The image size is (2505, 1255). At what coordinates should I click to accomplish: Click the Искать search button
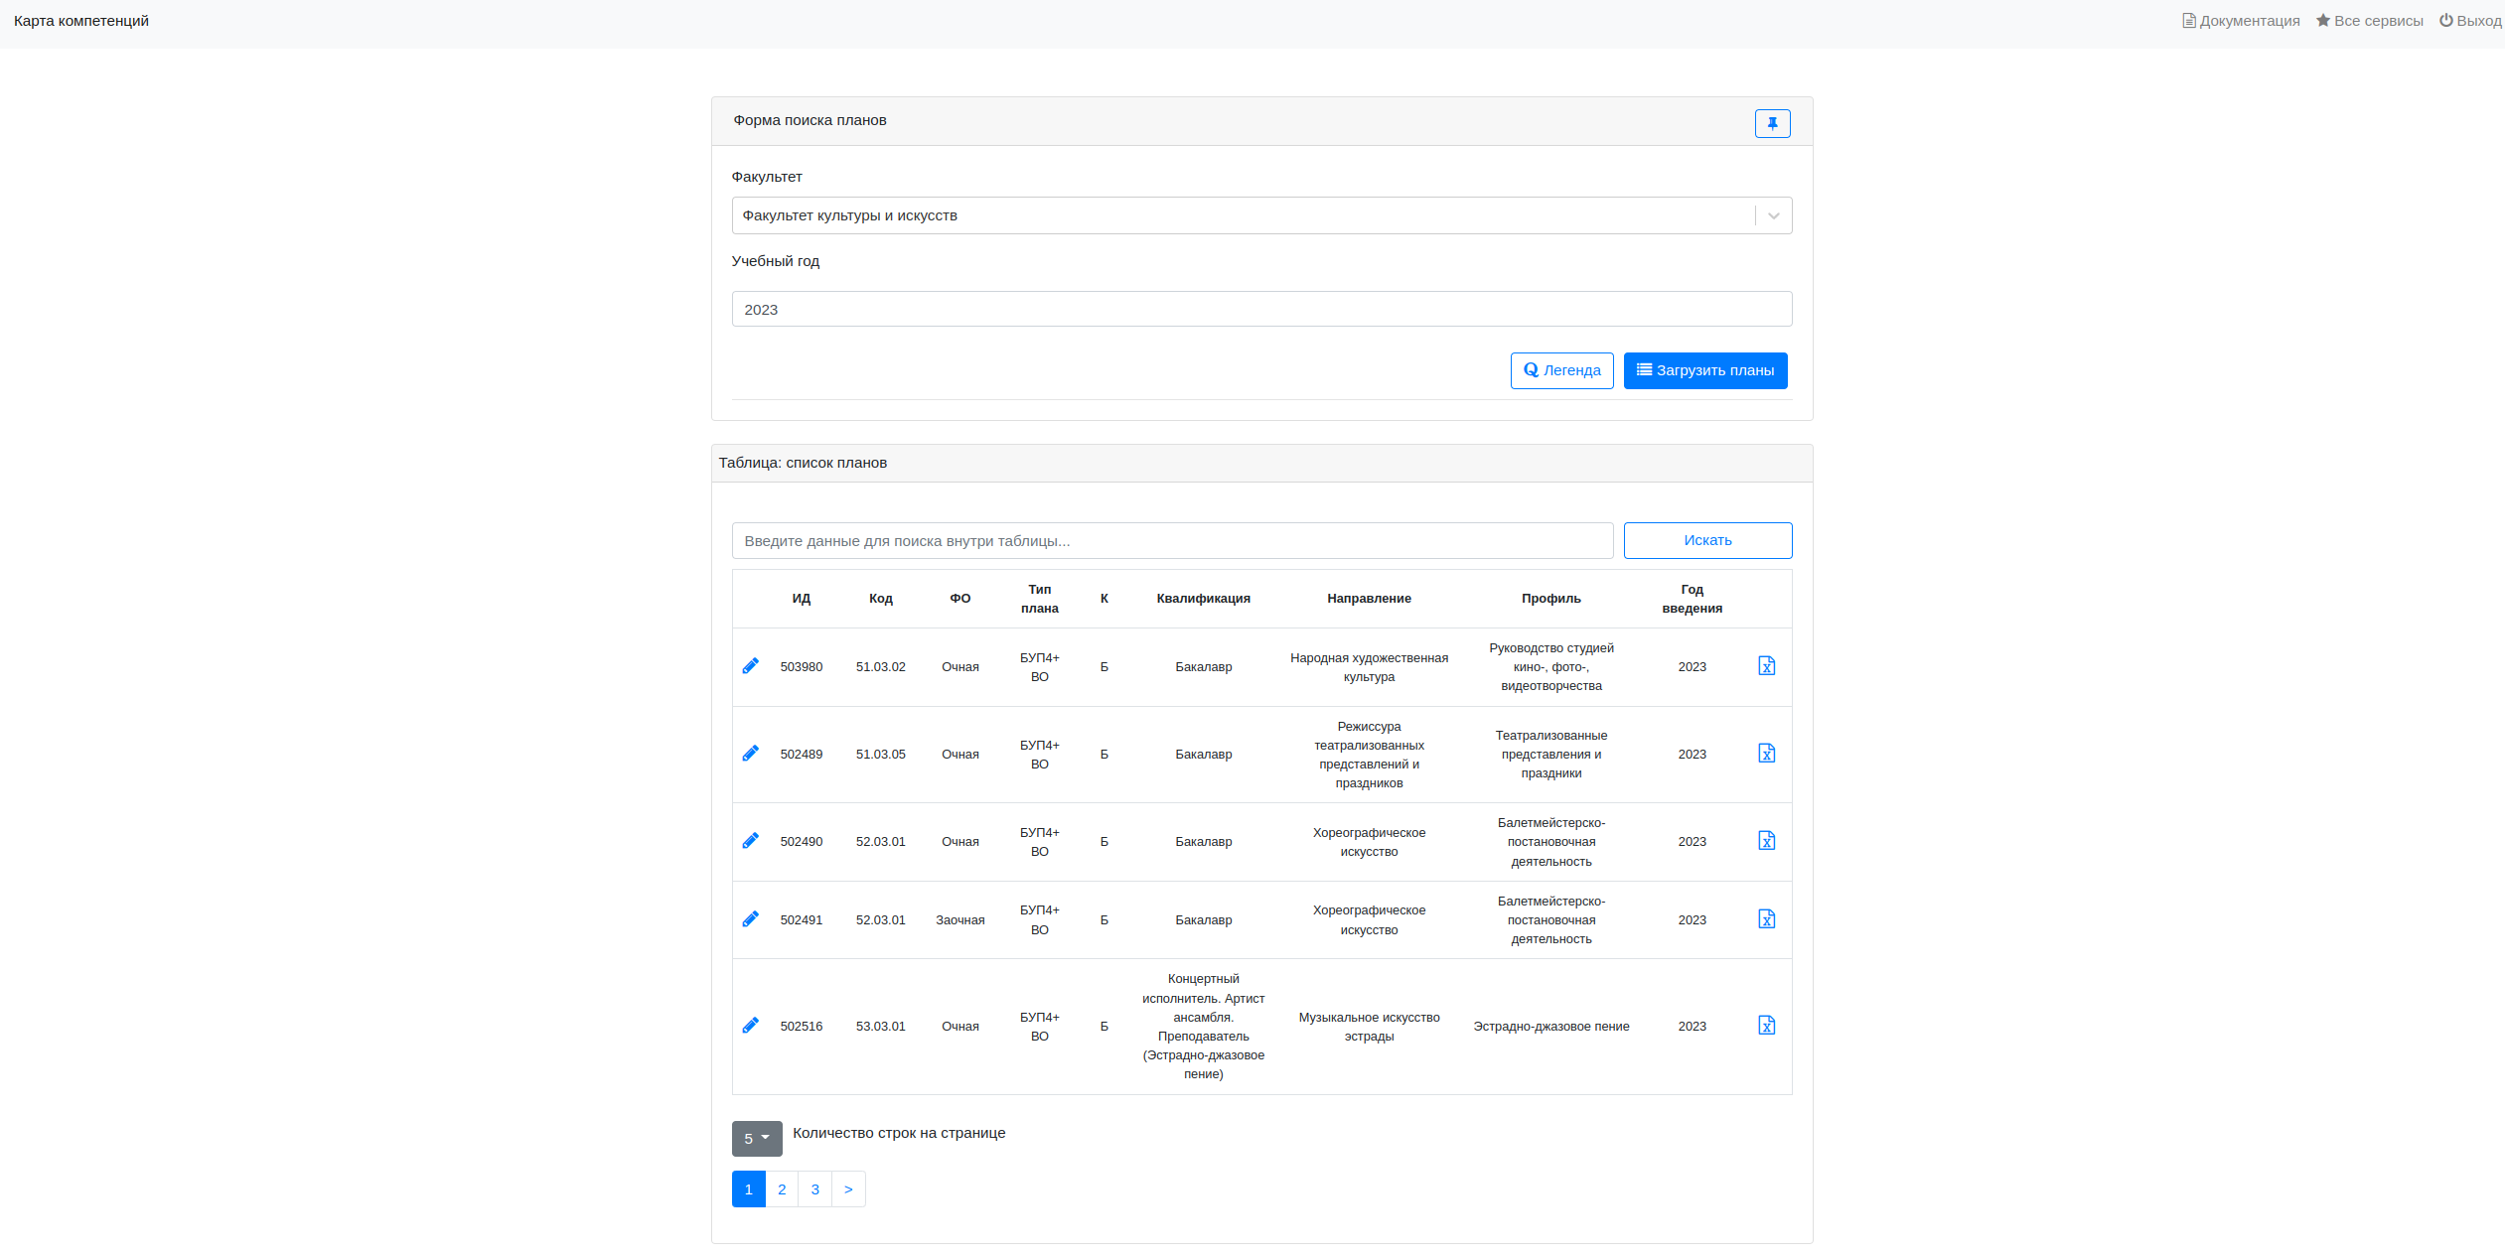tap(1707, 540)
